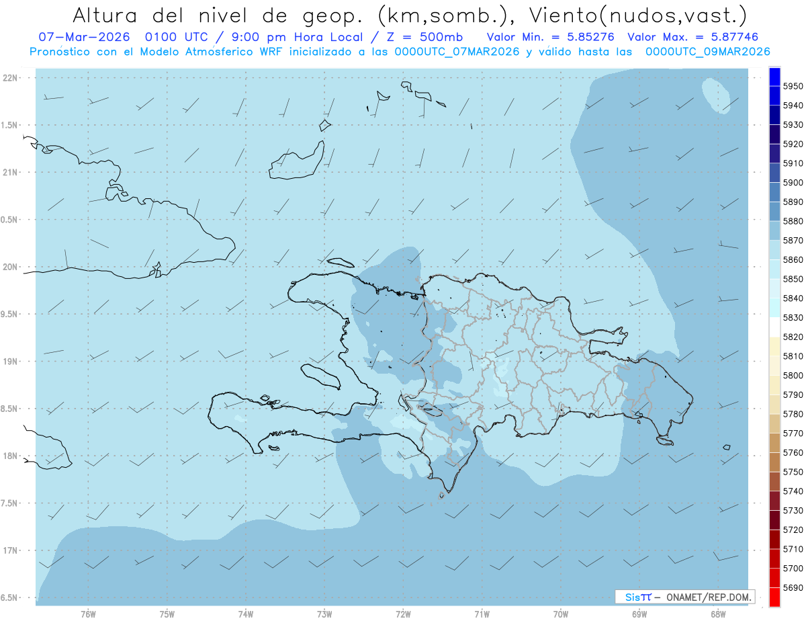Screen dimensions: 806x623
Task: Click the '73W' longitude label
Action: (x=324, y=615)
